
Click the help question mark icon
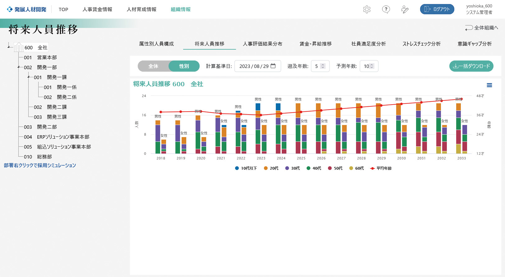tap(386, 9)
